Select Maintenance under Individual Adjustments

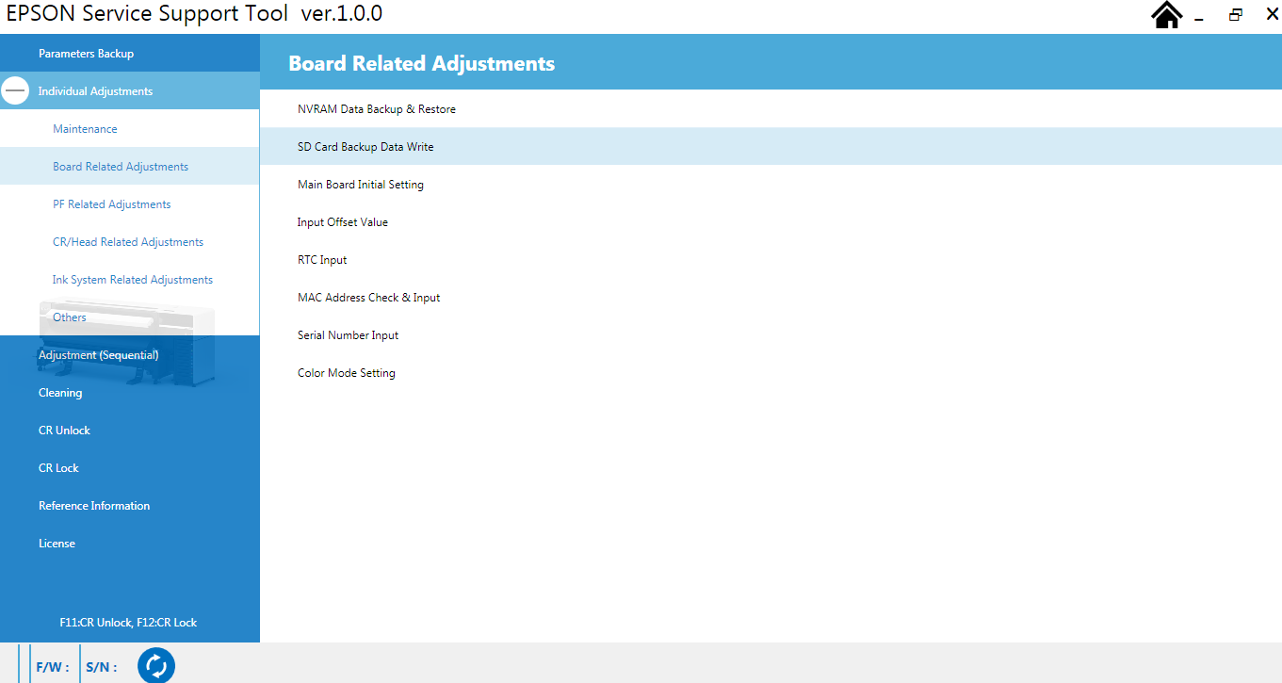[85, 129]
